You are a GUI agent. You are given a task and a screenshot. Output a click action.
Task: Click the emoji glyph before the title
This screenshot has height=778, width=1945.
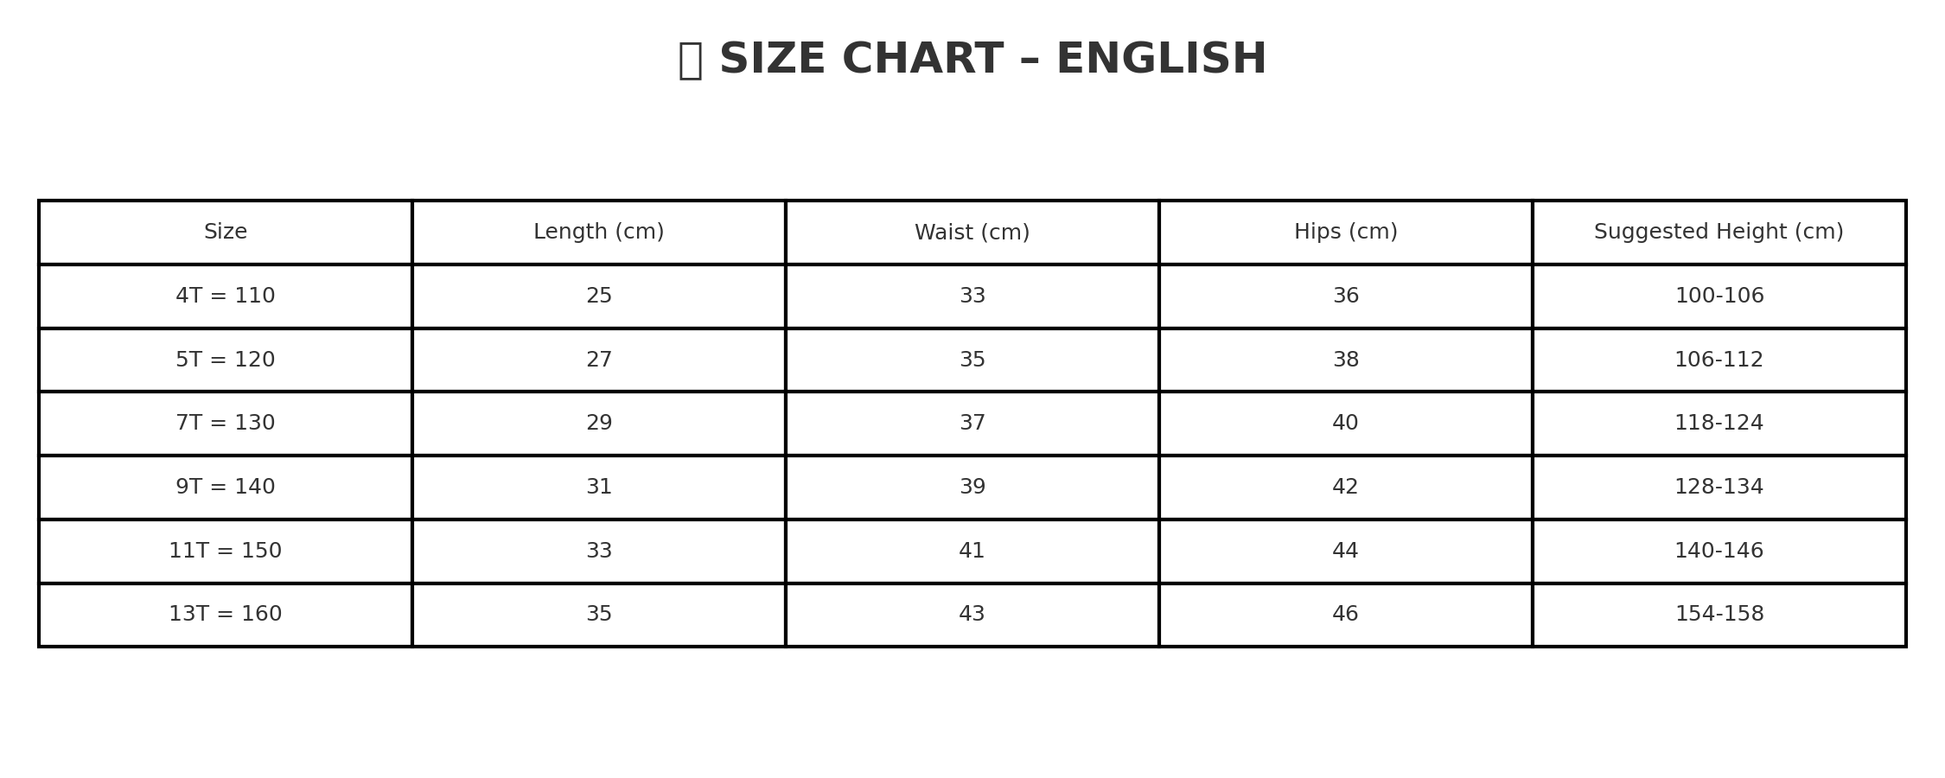coord(690,61)
